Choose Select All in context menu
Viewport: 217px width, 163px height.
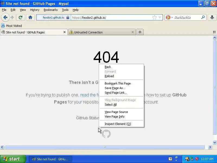click(x=121, y=105)
